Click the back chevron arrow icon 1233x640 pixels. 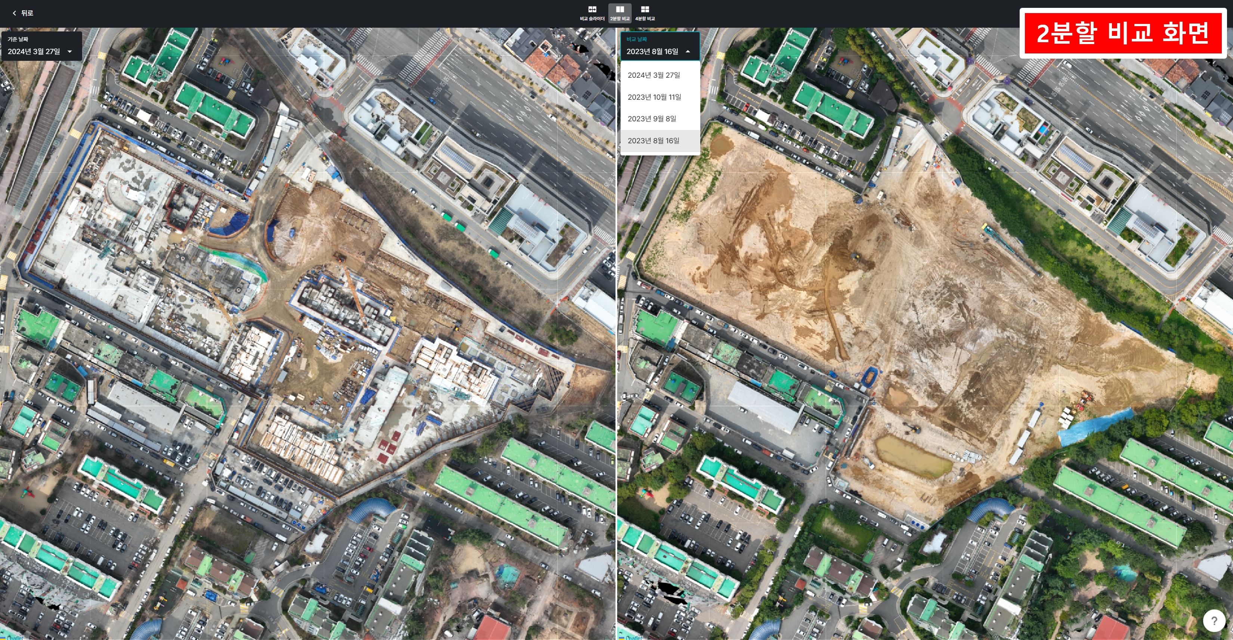coord(14,13)
